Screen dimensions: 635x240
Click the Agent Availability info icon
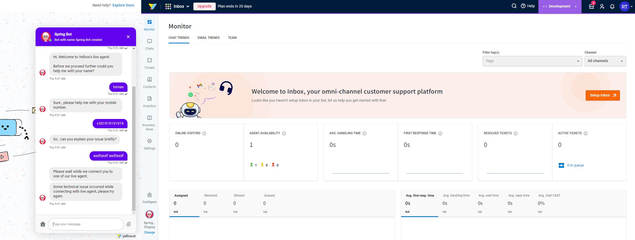(x=284, y=133)
